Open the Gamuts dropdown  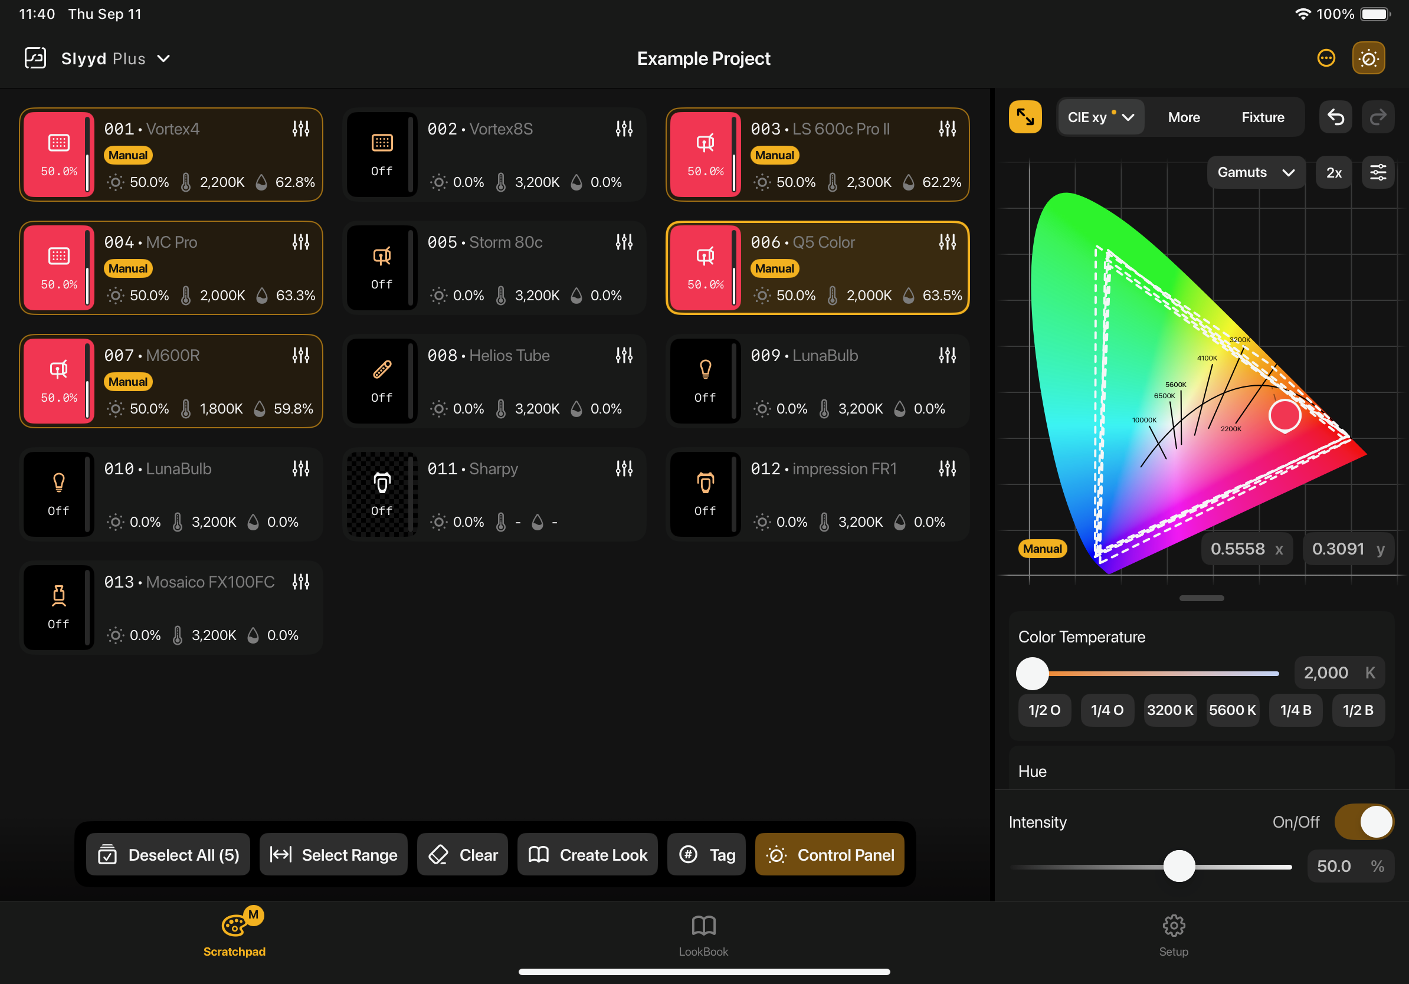coord(1255,172)
